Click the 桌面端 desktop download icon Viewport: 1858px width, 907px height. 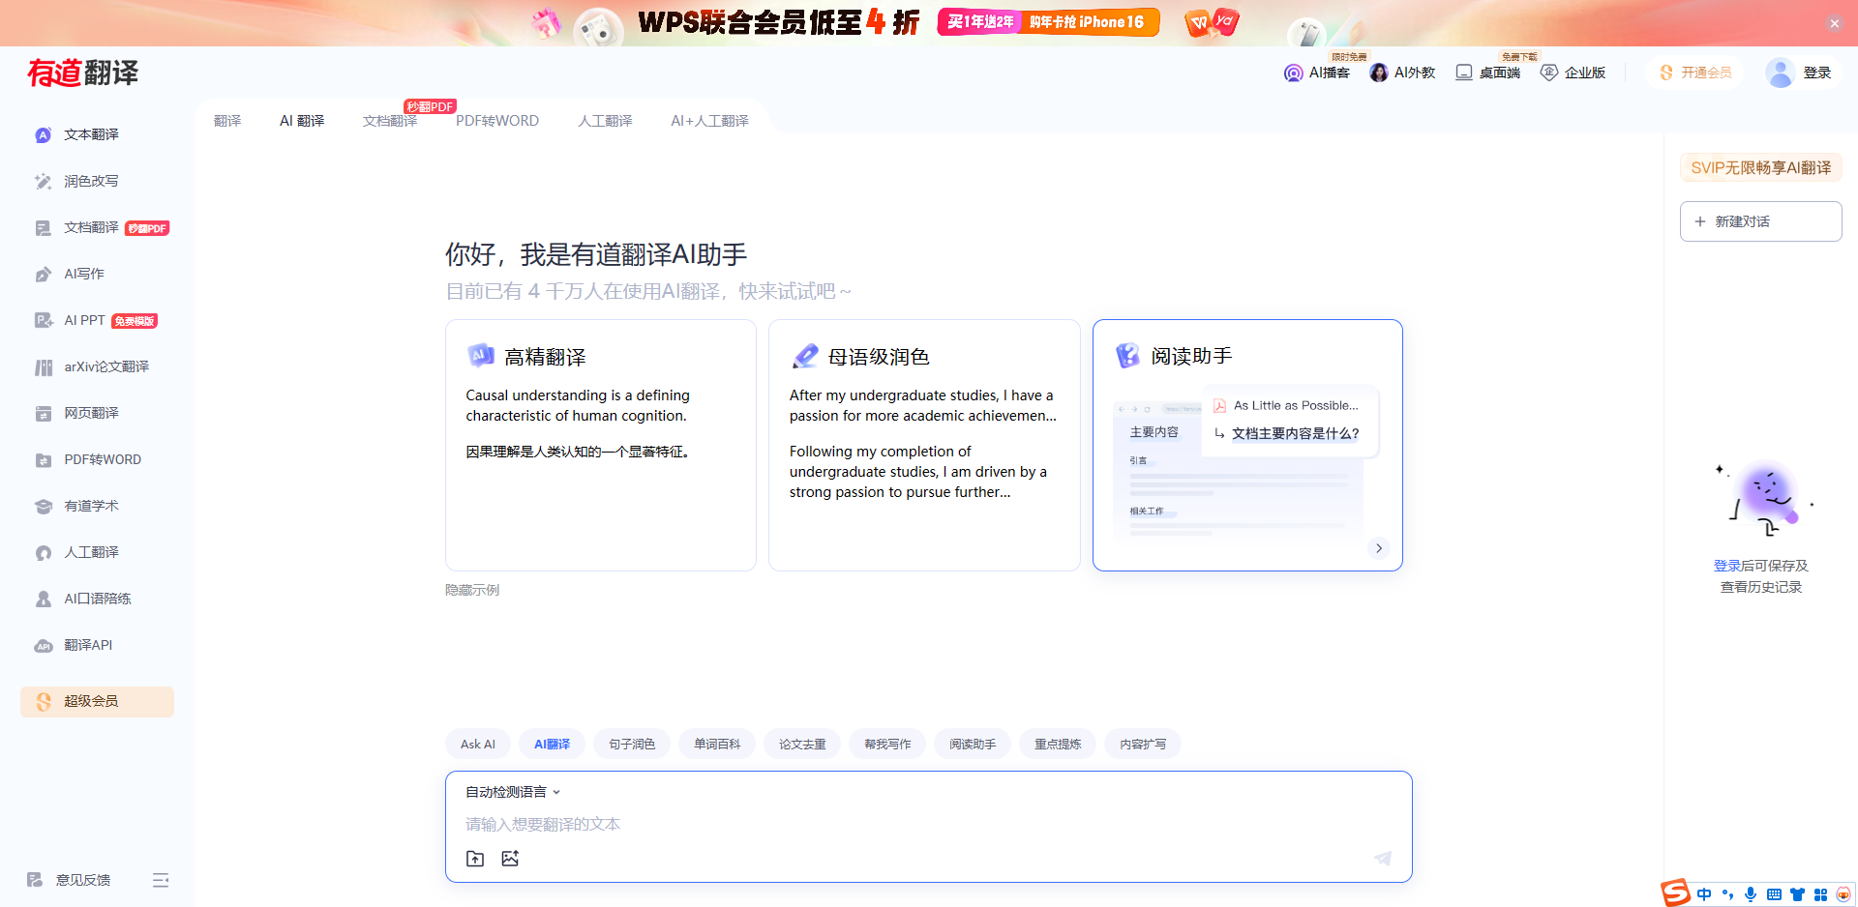click(1464, 72)
